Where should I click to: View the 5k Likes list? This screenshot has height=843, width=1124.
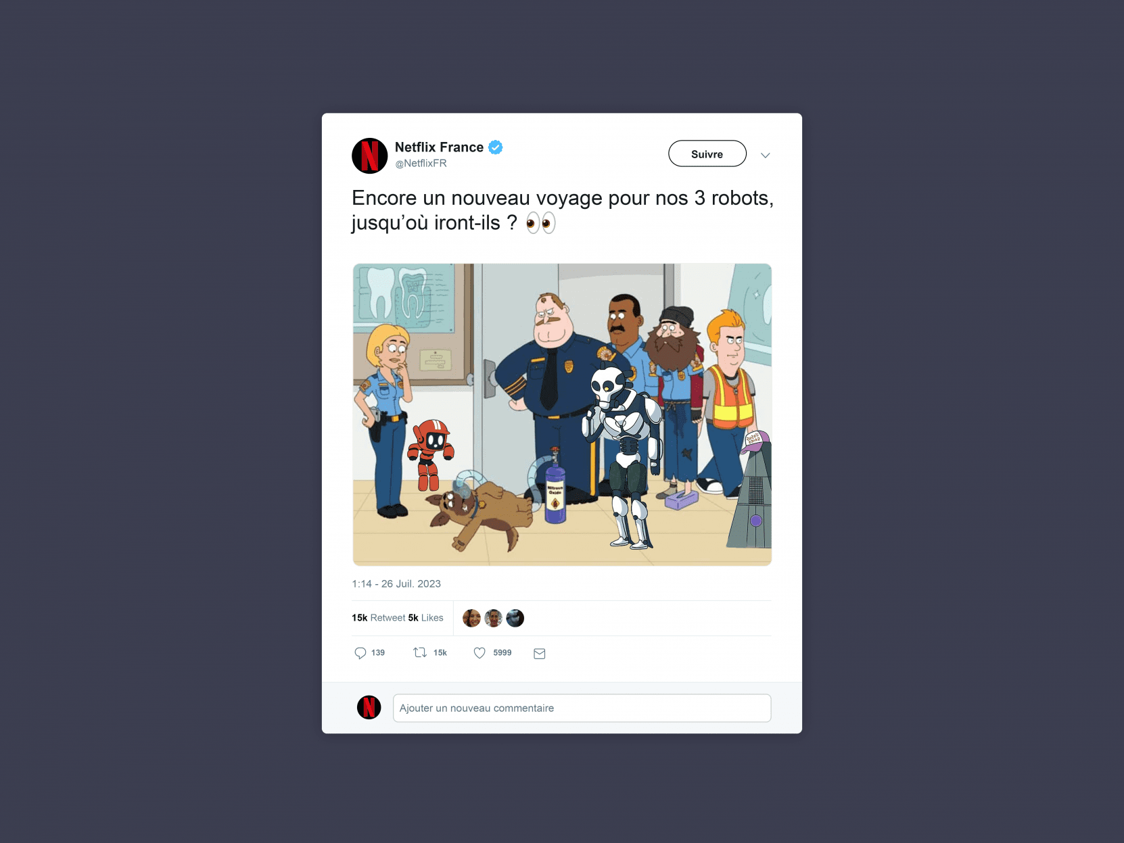coord(426,618)
